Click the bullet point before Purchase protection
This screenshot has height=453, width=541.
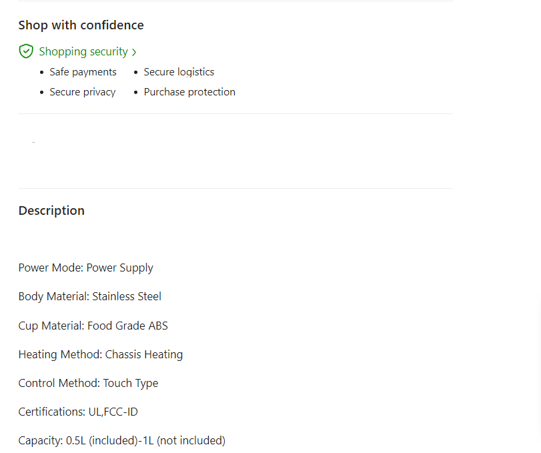[136, 92]
